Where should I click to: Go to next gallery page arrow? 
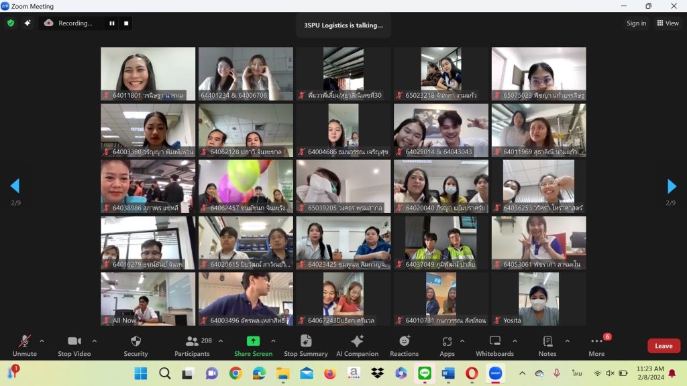click(672, 186)
